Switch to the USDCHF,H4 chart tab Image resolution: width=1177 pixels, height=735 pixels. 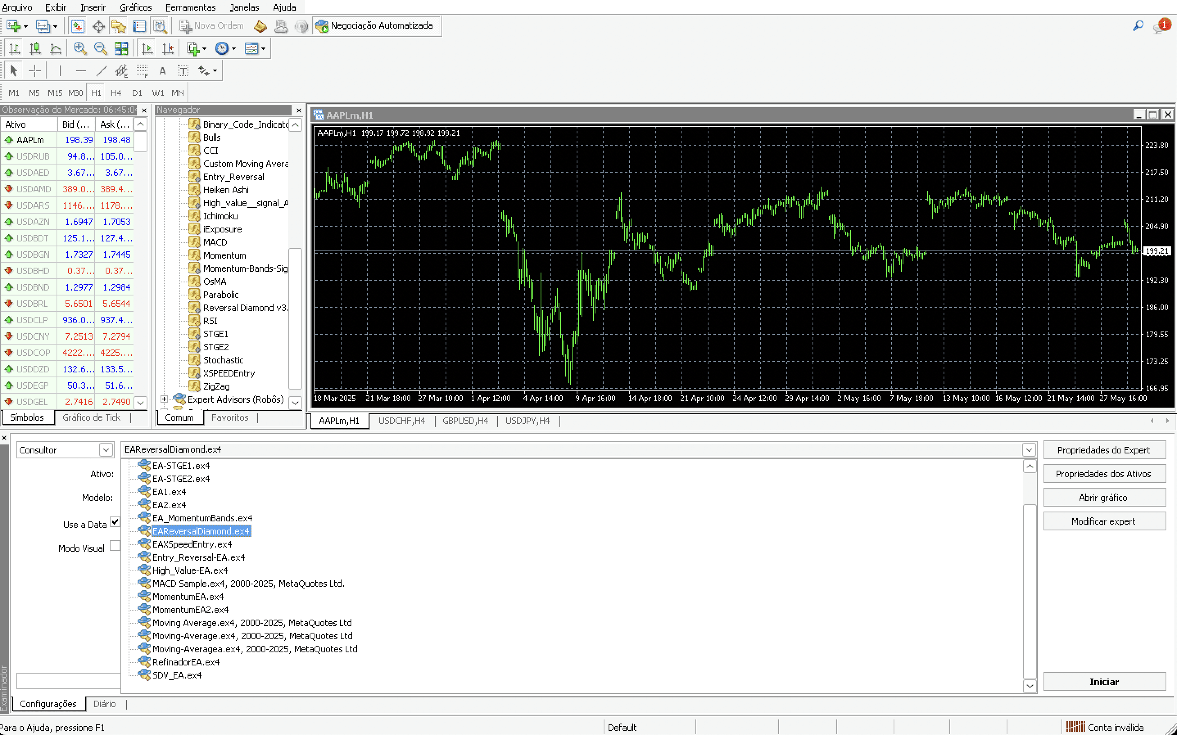click(x=401, y=421)
